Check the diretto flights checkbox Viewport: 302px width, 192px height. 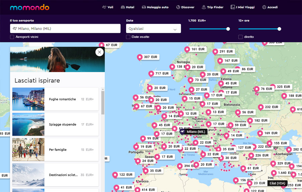tap(240, 37)
